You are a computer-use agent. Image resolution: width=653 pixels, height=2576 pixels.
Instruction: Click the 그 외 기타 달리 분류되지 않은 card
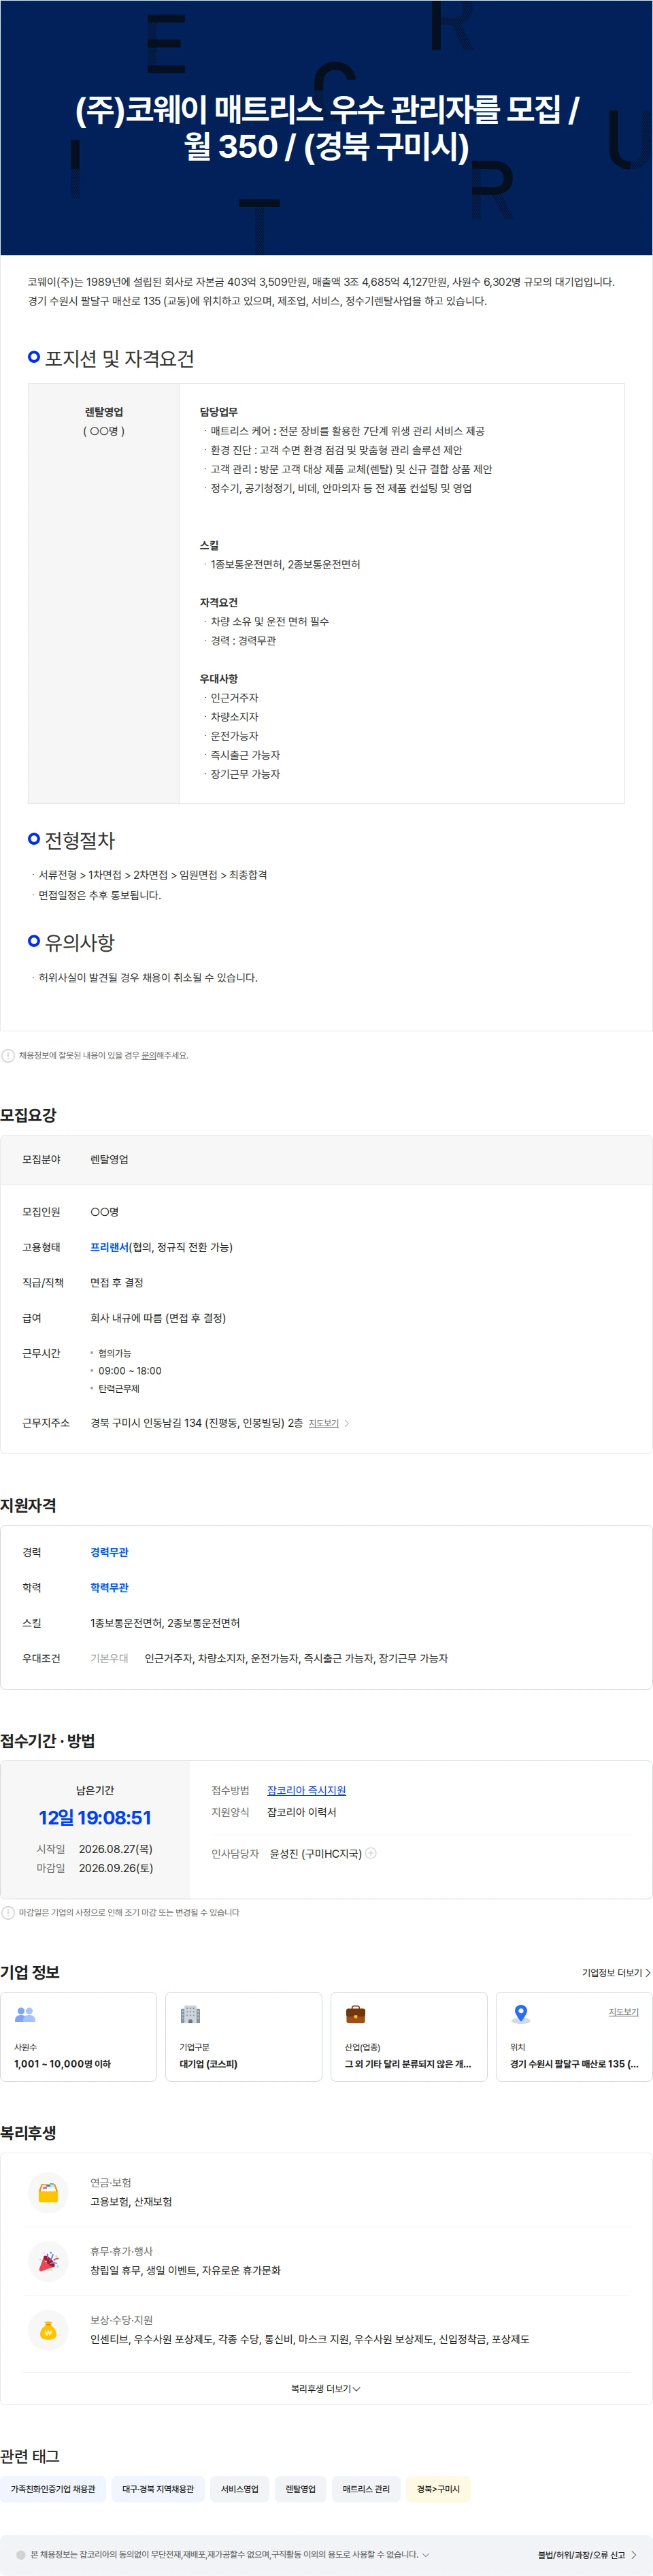pos(409,2037)
